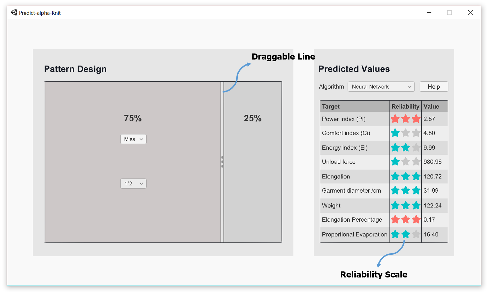Click third teal star in Elongation row
489x293 pixels.
pos(416,176)
